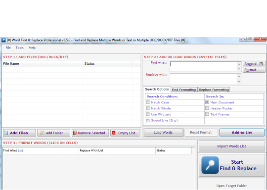Enable the Sound Like (Eng) checkbox
267x190 pixels.
(148, 120)
